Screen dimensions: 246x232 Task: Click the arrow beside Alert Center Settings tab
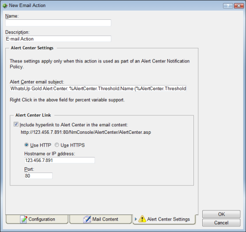(x=136, y=219)
